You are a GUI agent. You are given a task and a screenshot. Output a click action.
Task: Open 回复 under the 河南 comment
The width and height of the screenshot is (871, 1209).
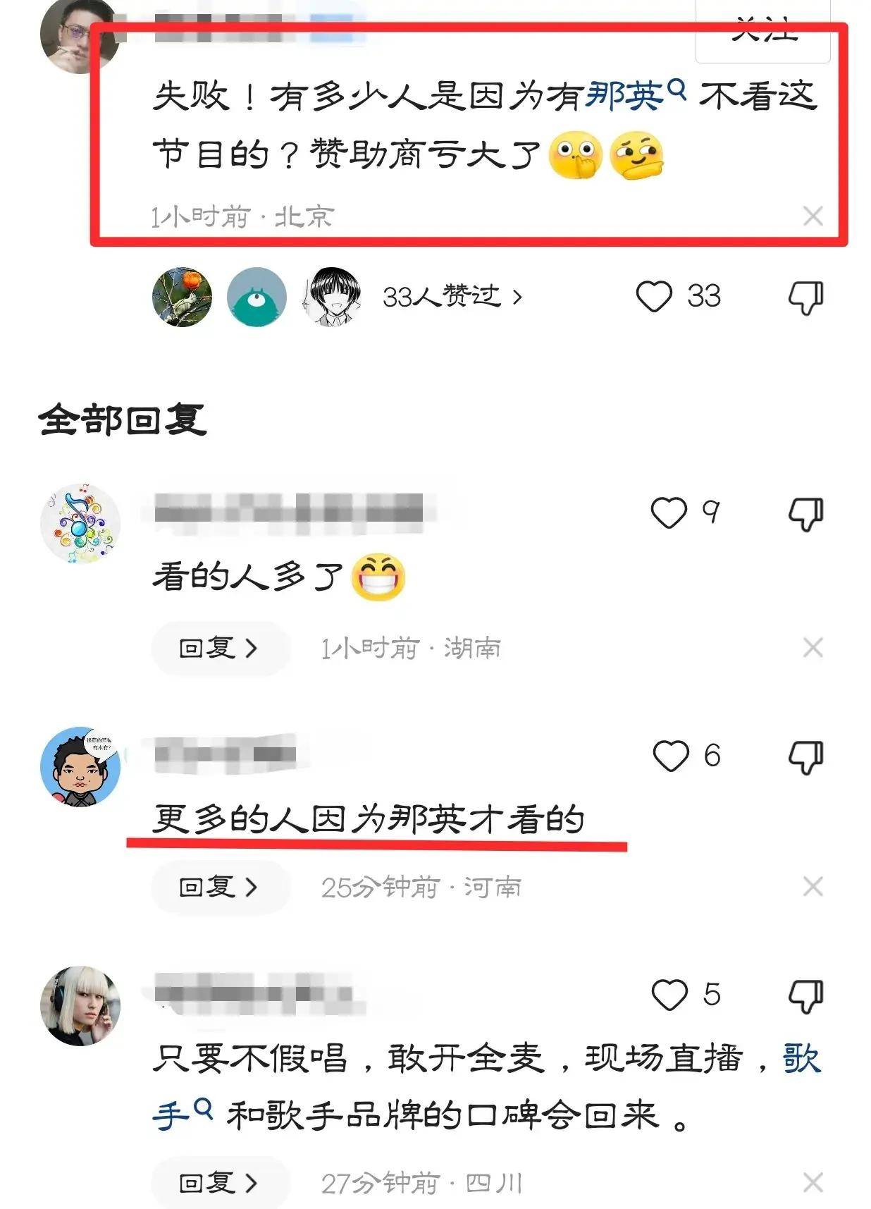(220, 887)
